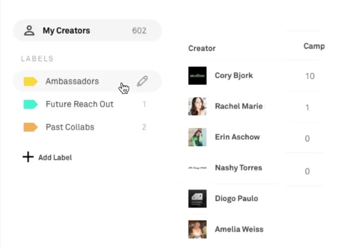358x248 pixels.
Task: Click the Camp column header
Action: coord(314,46)
